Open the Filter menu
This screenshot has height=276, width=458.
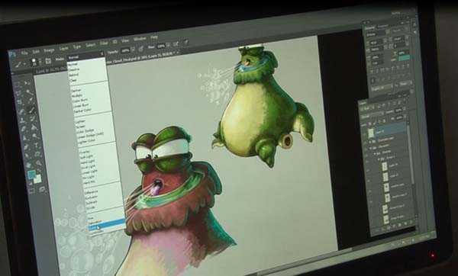[104, 43]
